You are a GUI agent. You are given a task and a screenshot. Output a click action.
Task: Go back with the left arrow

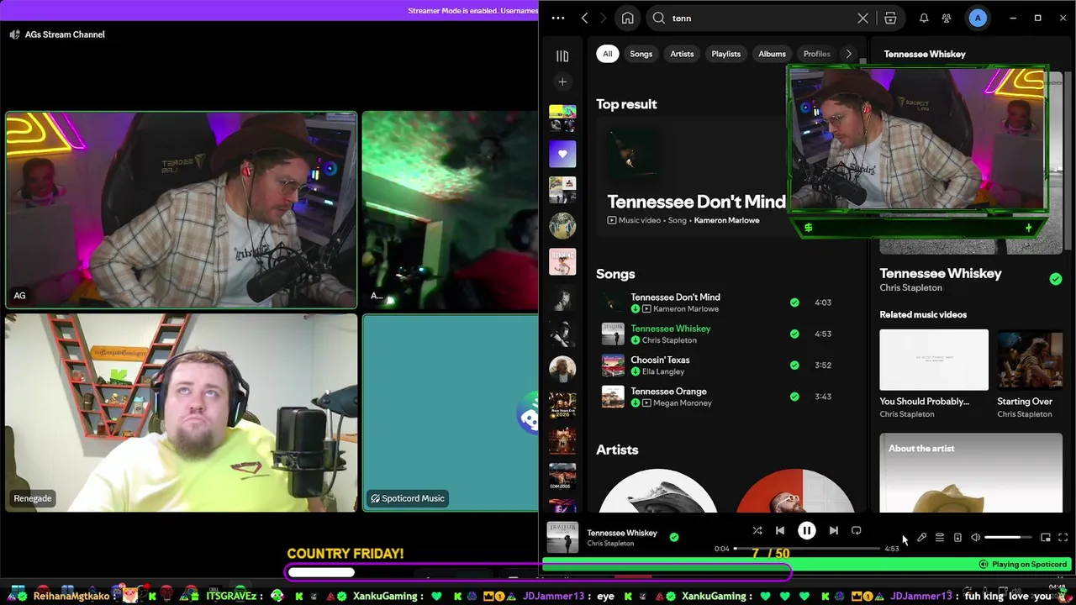(584, 18)
